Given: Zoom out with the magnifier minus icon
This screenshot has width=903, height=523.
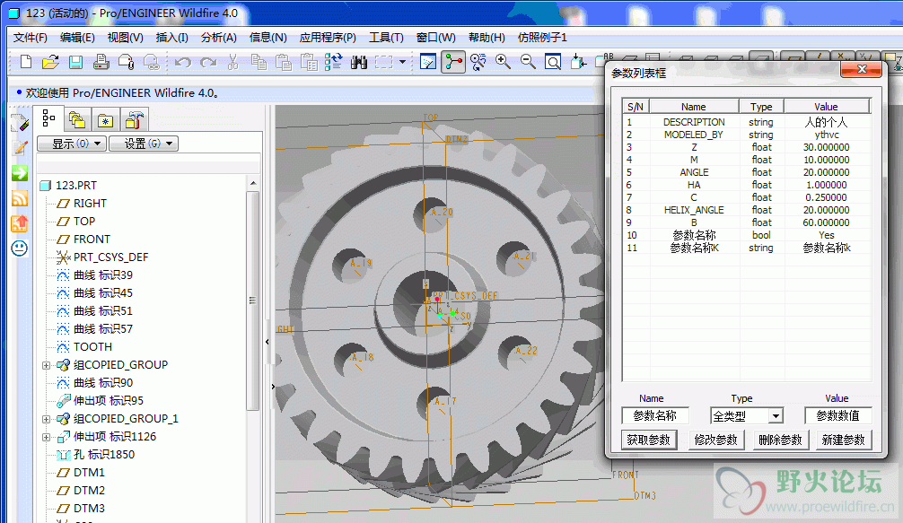Looking at the screenshot, I should pyautogui.click(x=528, y=62).
